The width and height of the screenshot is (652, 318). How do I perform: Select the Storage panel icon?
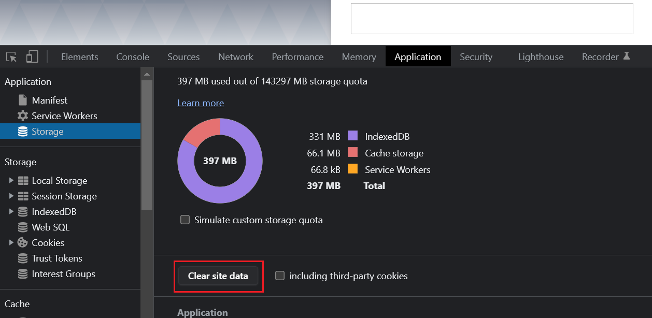[23, 131]
